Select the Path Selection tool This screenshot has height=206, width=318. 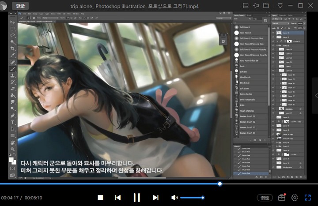coord(12,129)
